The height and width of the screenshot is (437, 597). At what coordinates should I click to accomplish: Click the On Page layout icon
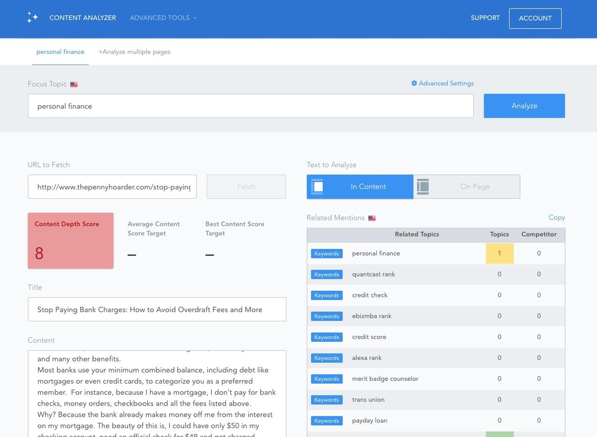click(x=423, y=187)
